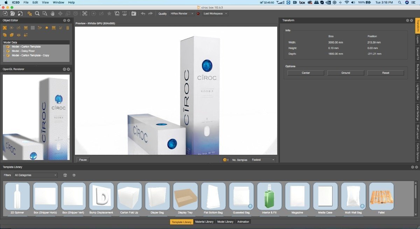Viewport: 420px width, 229px height.
Task: Switch to the Model Library tab
Action: 225,222
